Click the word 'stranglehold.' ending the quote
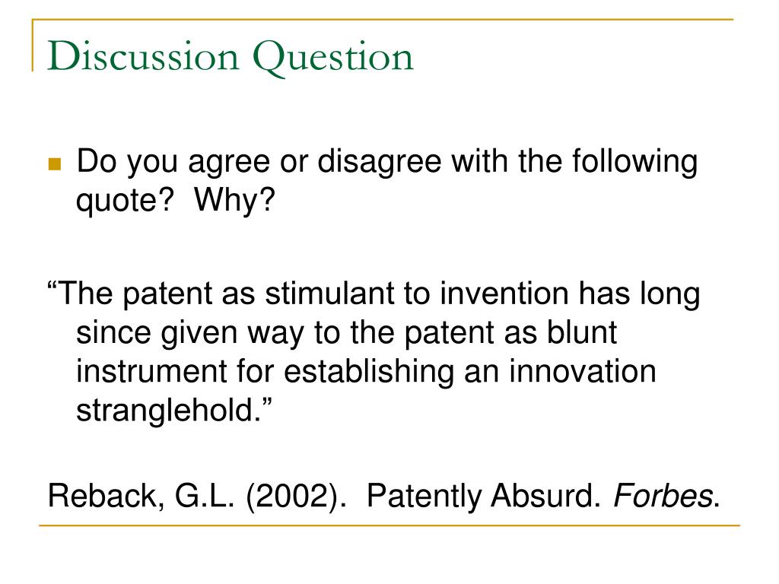 point(174,411)
